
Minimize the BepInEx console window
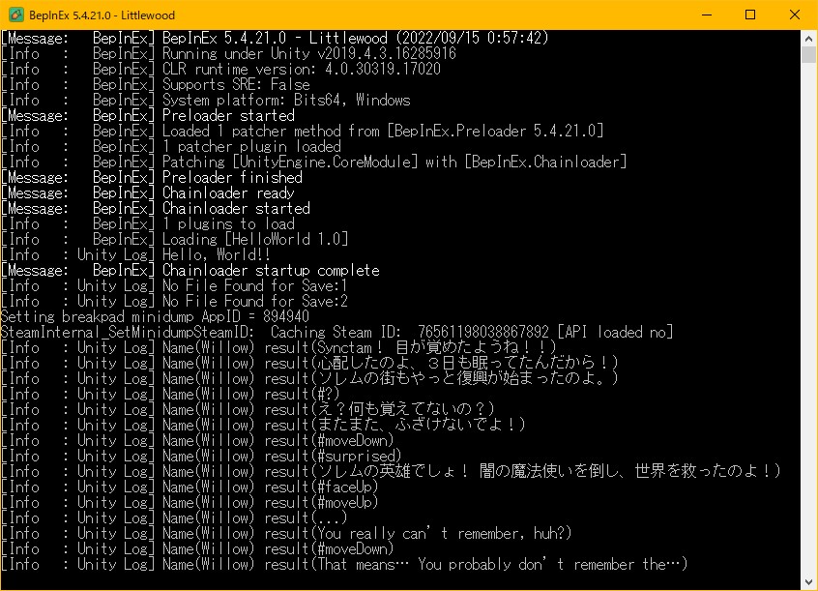tap(707, 15)
